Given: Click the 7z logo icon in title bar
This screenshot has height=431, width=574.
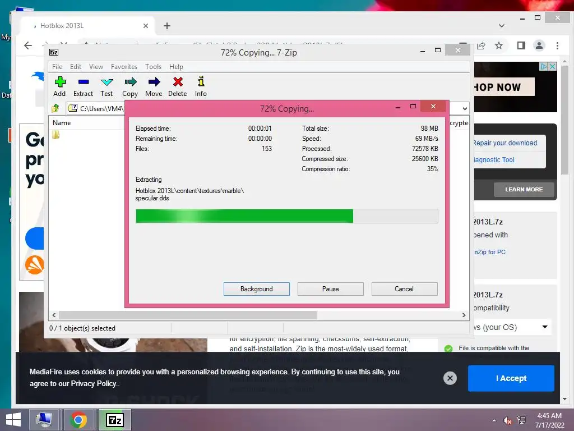Looking at the screenshot, I should pos(54,52).
